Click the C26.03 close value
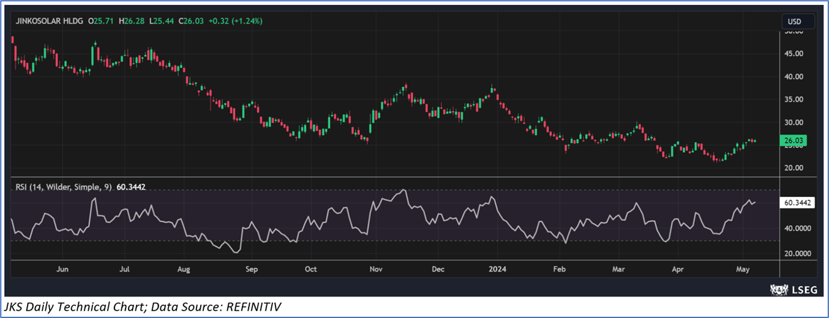The image size is (829, 318). click(x=191, y=21)
